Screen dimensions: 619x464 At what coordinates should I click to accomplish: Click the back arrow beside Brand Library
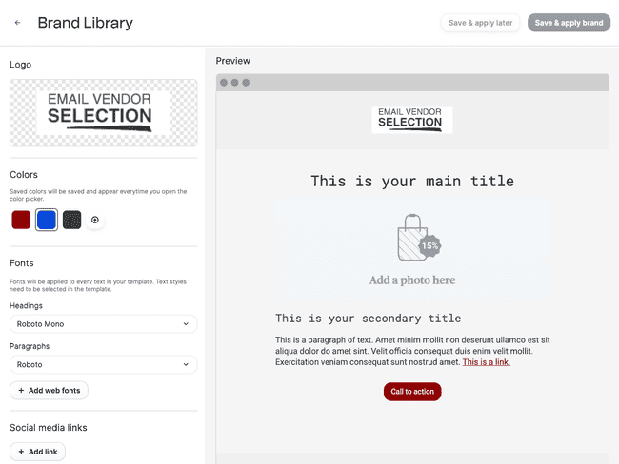[x=17, y=23]
